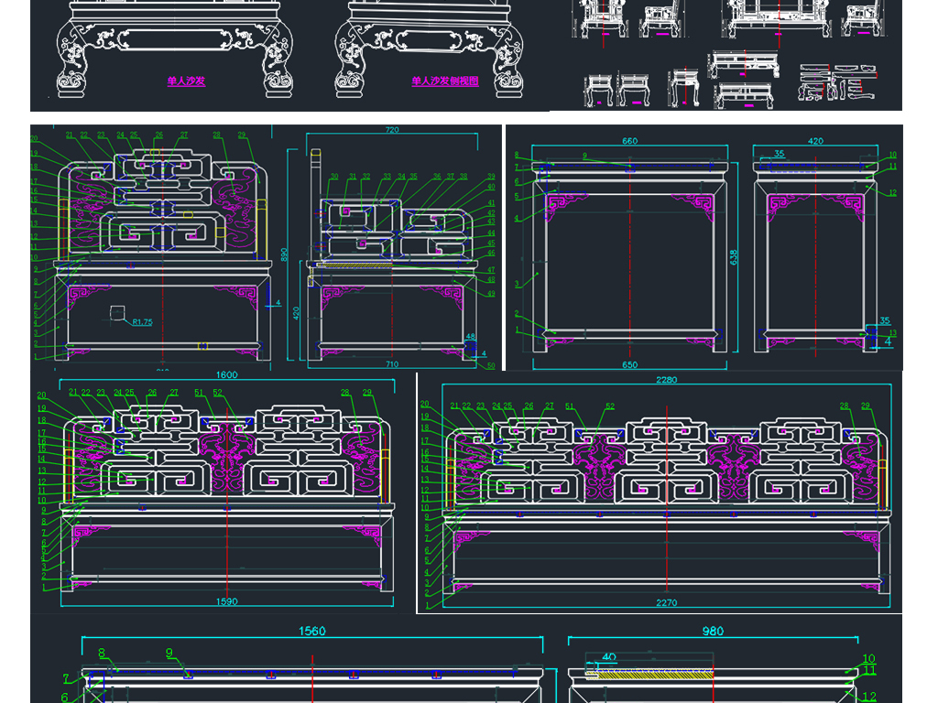Viewport: 938px width, 703px height.
Task: Select the 40 dimension above hatched section
Action: [609, 657]
